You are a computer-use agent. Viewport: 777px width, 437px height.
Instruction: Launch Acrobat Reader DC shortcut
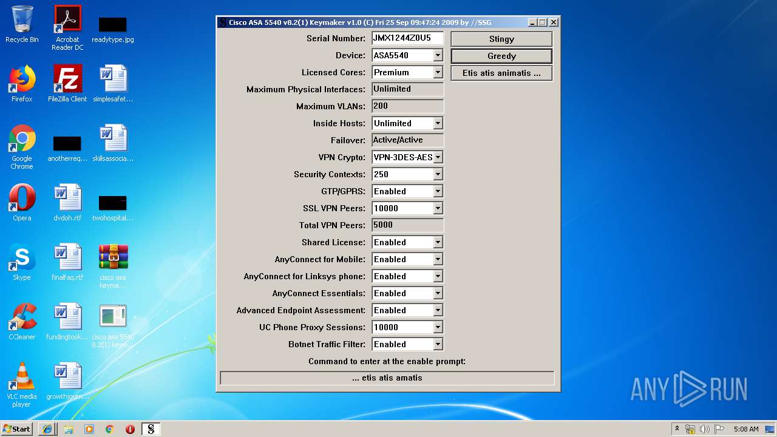click(x=67, y=28)
